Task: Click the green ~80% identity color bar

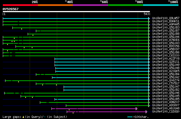Action: [126, 5]
